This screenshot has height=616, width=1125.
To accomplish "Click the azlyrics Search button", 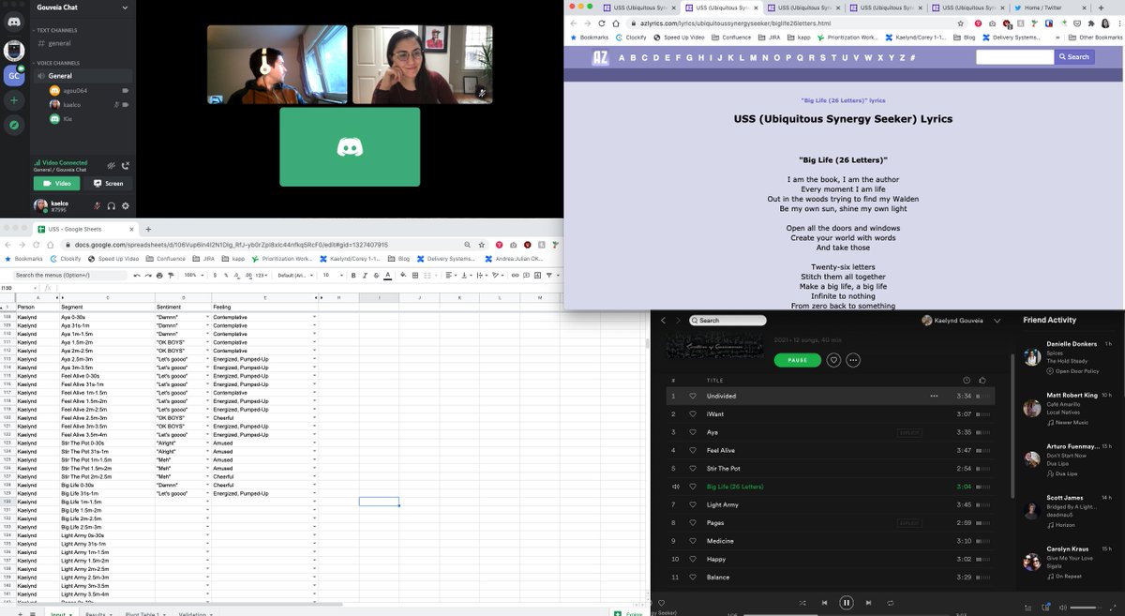I will (x=1074, y=57).
